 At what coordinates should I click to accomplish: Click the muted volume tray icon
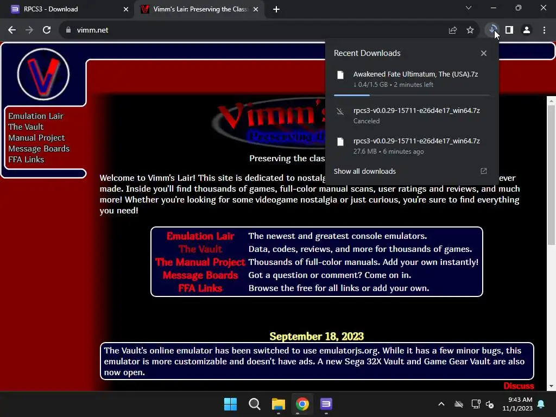pyautogui.click(x=490, y=404)
